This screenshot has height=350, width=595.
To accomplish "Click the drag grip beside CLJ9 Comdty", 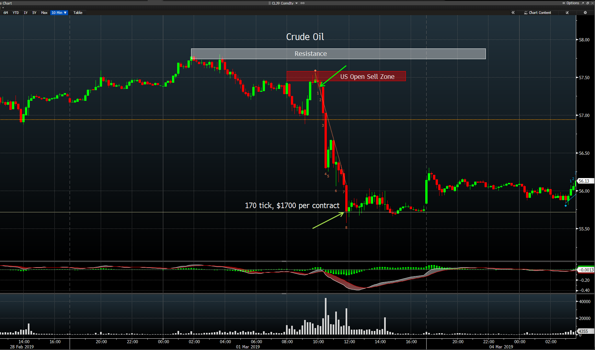I will [x=269, y=3].
